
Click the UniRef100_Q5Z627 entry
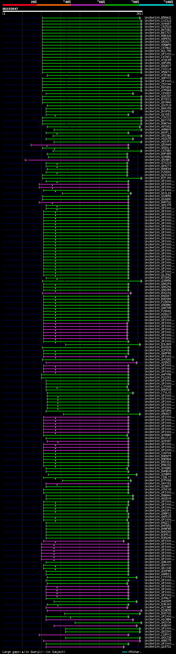(158, 42)
